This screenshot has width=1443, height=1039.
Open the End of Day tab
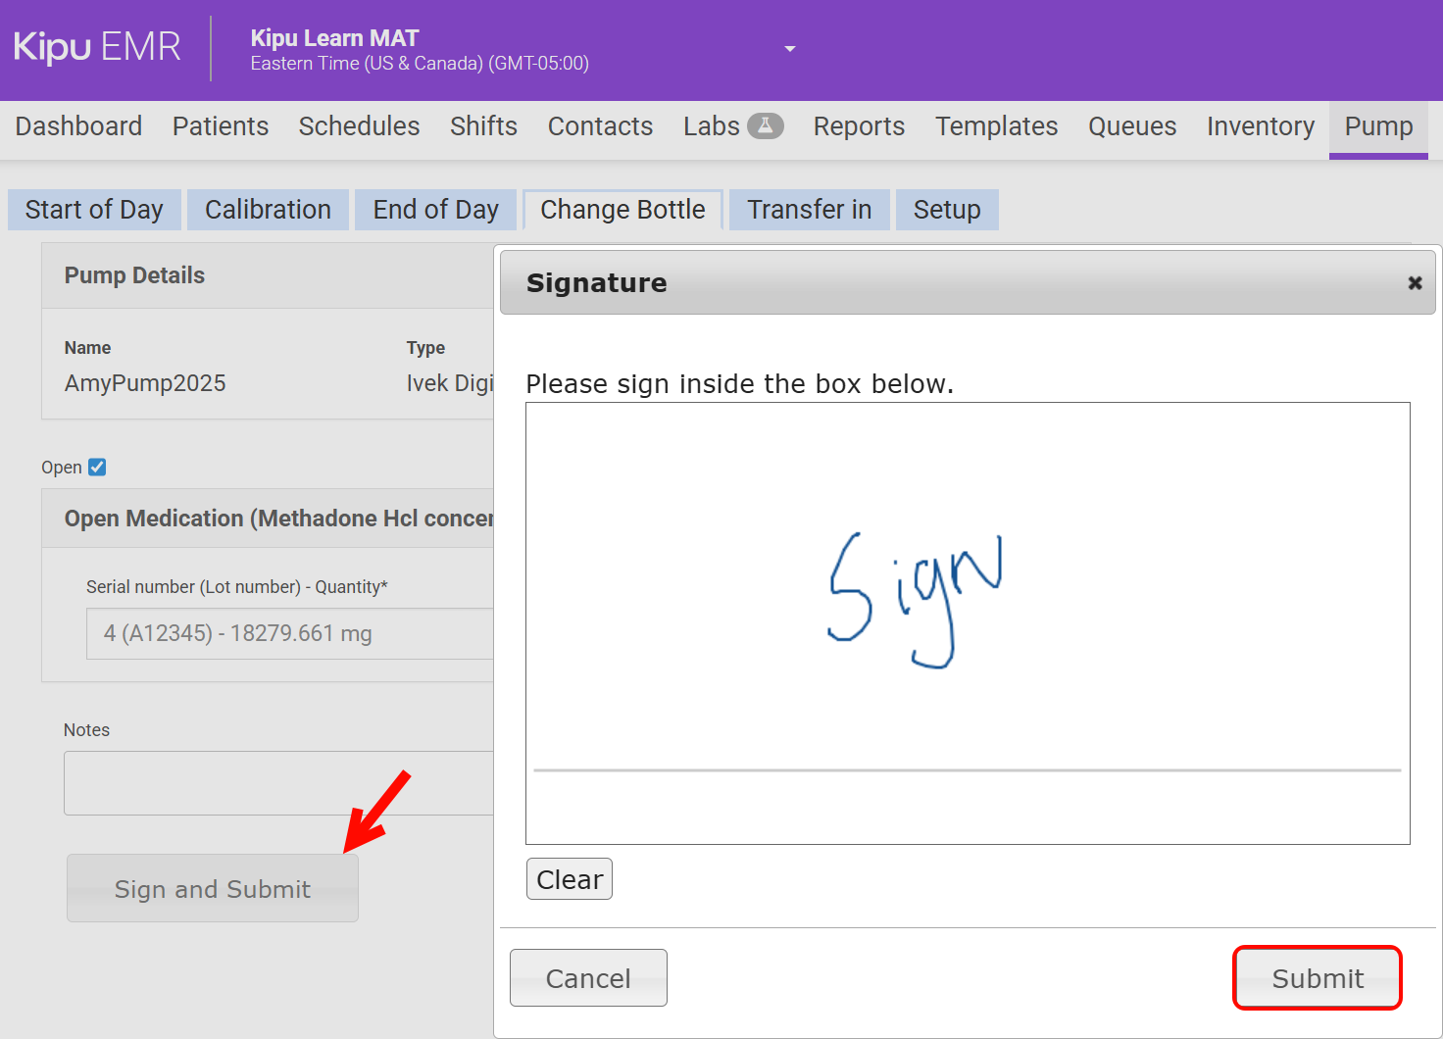(x=435, y=210)
